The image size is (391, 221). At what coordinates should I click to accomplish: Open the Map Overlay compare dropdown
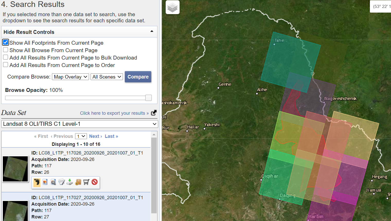pos(70,77)
